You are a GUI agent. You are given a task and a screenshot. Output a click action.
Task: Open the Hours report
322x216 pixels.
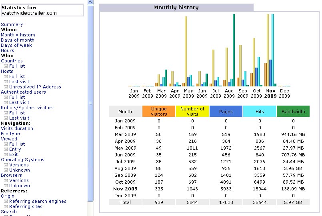(8, 50)
